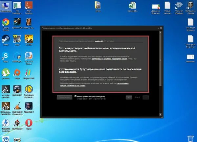Open the Borderlands yellow vault icon shortcut

(x=29, y=92)
